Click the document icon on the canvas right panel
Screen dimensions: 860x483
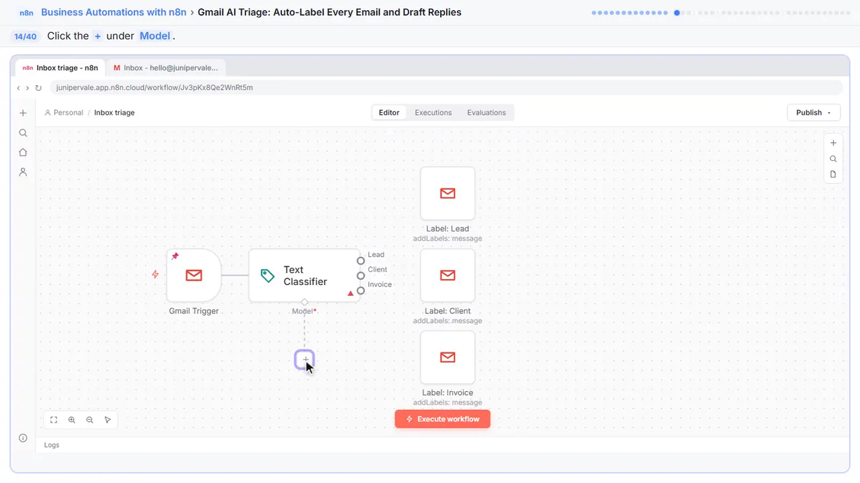point(833,174)
